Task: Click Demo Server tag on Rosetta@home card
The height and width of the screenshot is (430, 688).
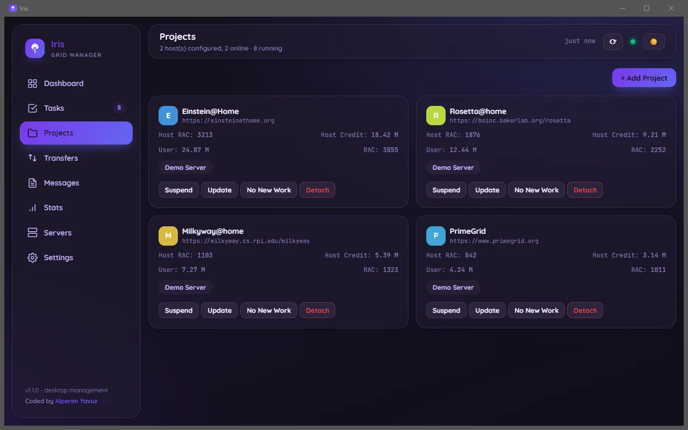Action: [453, 167]
